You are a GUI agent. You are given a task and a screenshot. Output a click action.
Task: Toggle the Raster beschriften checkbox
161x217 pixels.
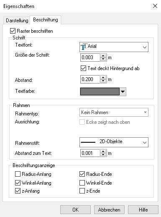[13, 31]
